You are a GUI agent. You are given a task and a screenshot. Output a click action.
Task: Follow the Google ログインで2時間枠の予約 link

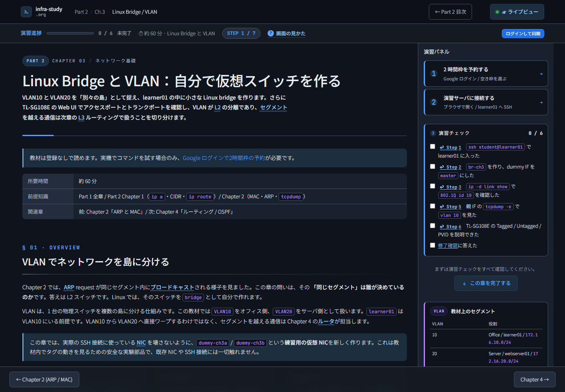coord(224,158)
